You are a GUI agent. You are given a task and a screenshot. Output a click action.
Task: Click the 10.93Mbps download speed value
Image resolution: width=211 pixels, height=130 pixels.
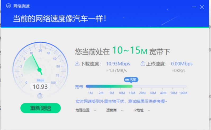point(118,64)
